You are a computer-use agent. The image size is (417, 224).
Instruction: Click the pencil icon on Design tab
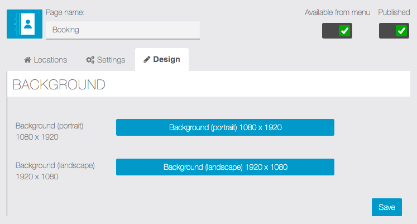click(147, 60)
